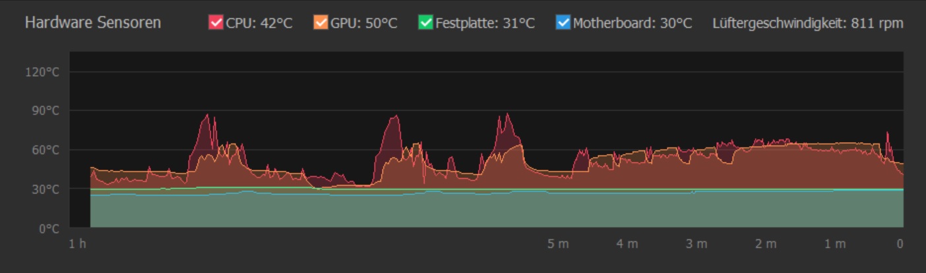926x273 pixels.
Task: Click the '3 m' time marker
Action: coord(696,244)
